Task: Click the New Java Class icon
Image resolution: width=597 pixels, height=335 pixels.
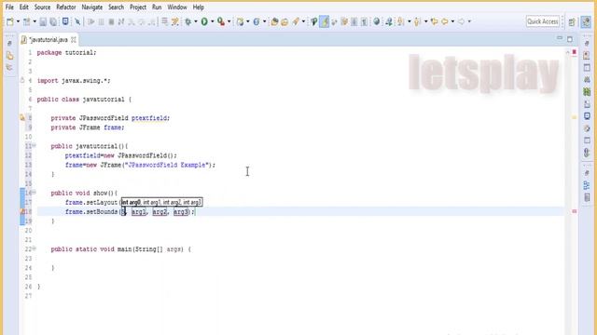Action: [257, 22]
